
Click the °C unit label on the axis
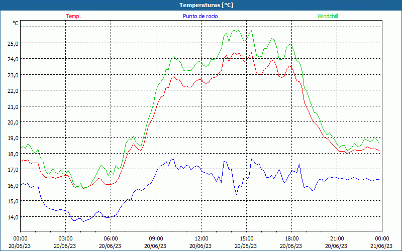[x=16, y=23]
